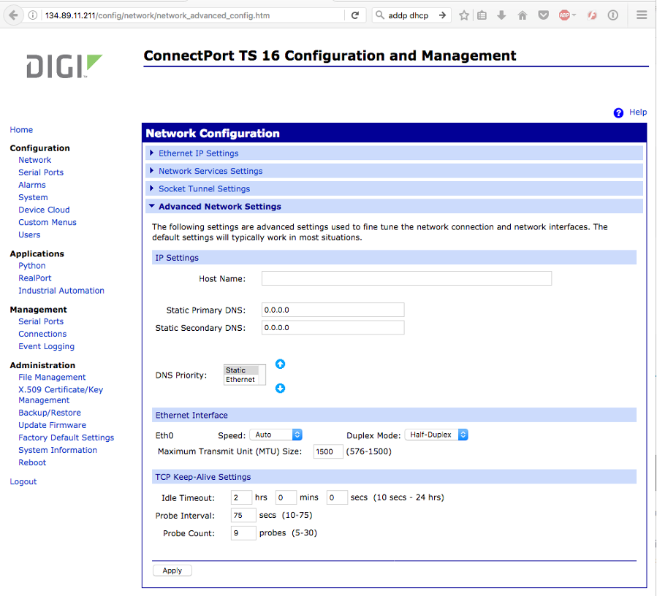Open Event Logging in the sidebar
Image resolution: width=657 pixels, height=596 pixels.
click(x=46, y=346)
